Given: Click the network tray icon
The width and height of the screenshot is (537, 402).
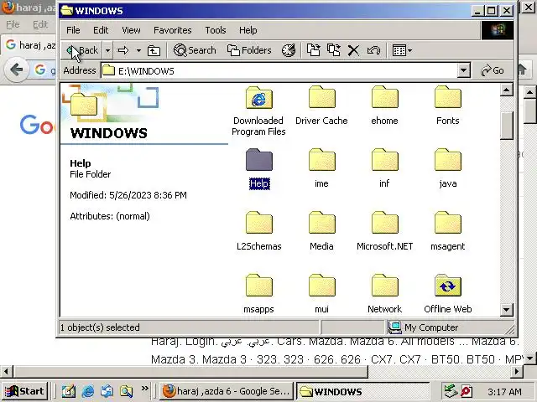Looking at the screenshot, I should click(450, 391).
